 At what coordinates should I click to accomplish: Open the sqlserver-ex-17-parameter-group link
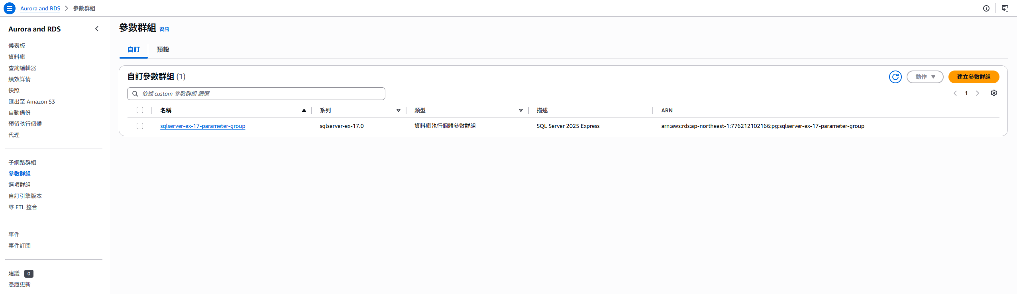pos(203,126)
